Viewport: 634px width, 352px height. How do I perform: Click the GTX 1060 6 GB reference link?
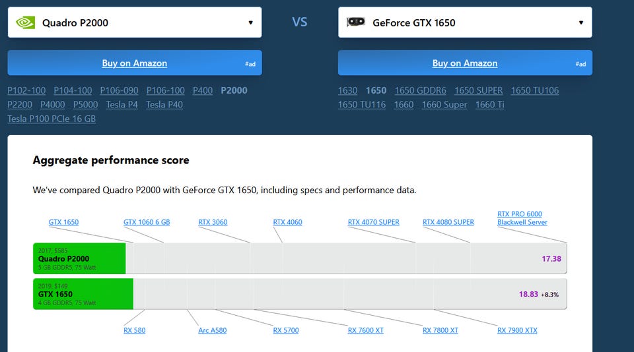coord(147,222)
